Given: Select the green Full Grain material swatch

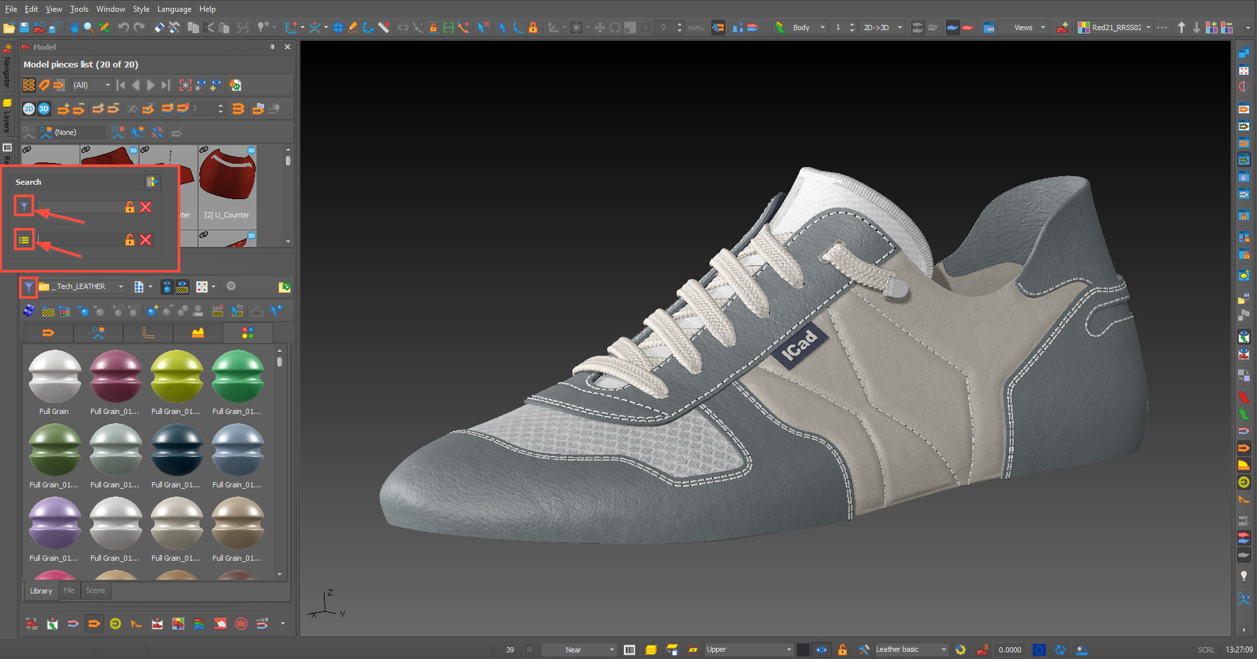Looking at the screenshot, I should tap(237, 377).
